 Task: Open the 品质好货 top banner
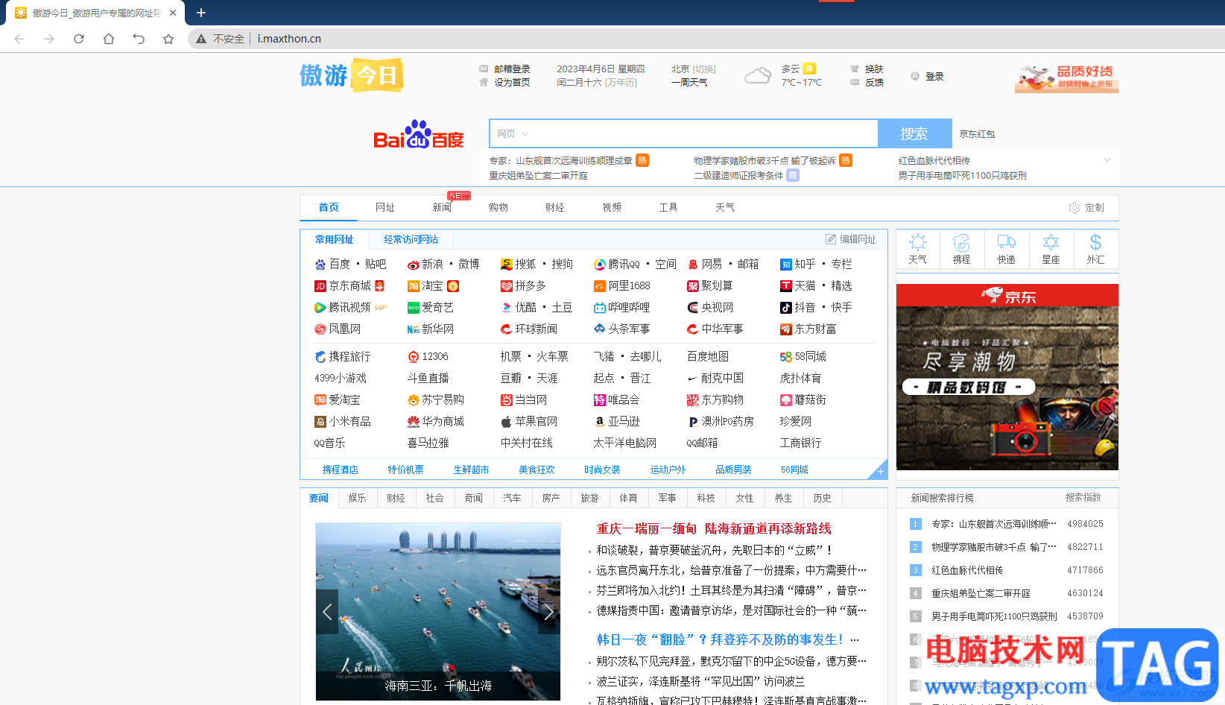(1066, 77)
